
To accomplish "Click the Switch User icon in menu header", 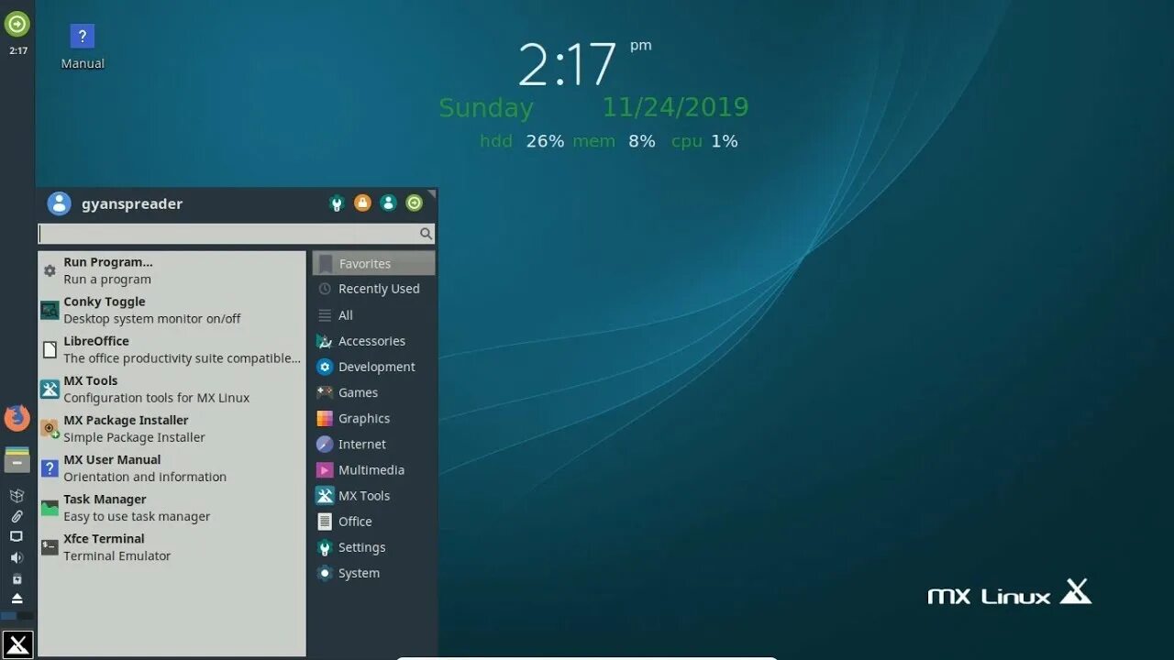I will coord(388,203).
